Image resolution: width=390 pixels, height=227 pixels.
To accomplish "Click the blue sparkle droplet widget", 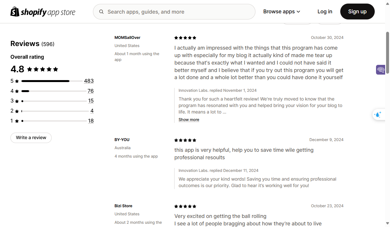I will (378, 114).
